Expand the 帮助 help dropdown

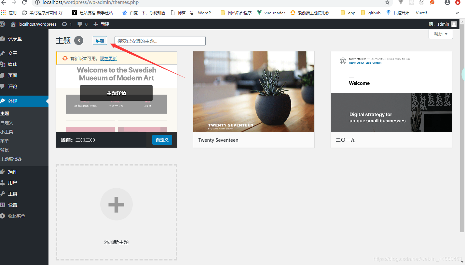click(x=441, y=34)
